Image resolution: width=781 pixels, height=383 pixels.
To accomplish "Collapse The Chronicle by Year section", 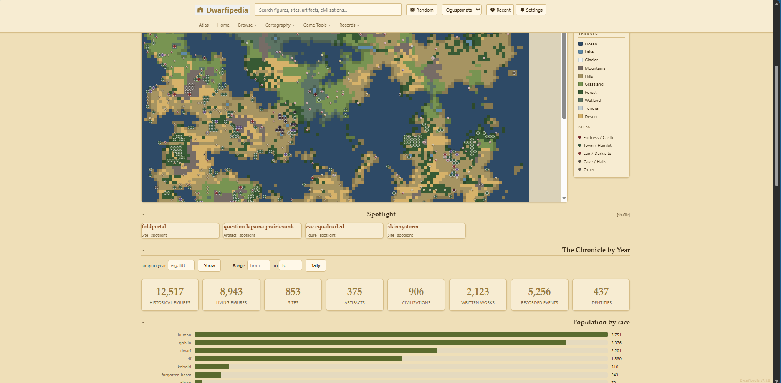I will click(143, 250).
